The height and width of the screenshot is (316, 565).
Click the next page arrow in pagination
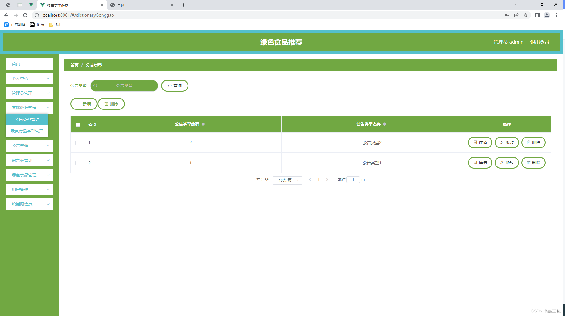(x=327, y=180)
